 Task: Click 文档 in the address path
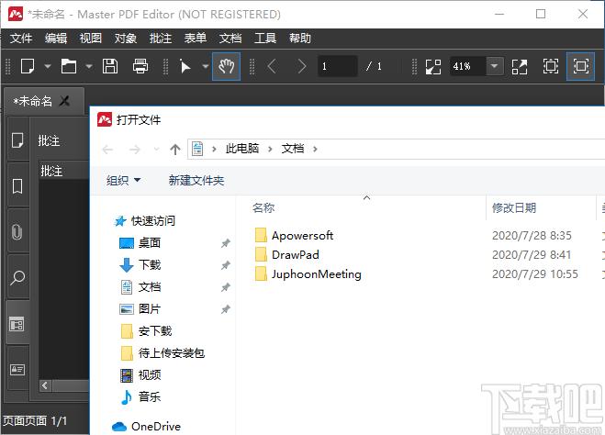293,149
